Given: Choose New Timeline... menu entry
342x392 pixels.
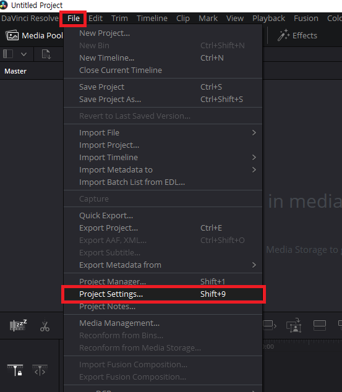Looking at the screenshot, I should [163, 58].
